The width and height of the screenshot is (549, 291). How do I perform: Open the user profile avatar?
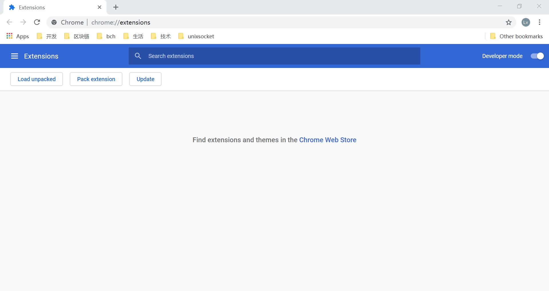point(526,22)
